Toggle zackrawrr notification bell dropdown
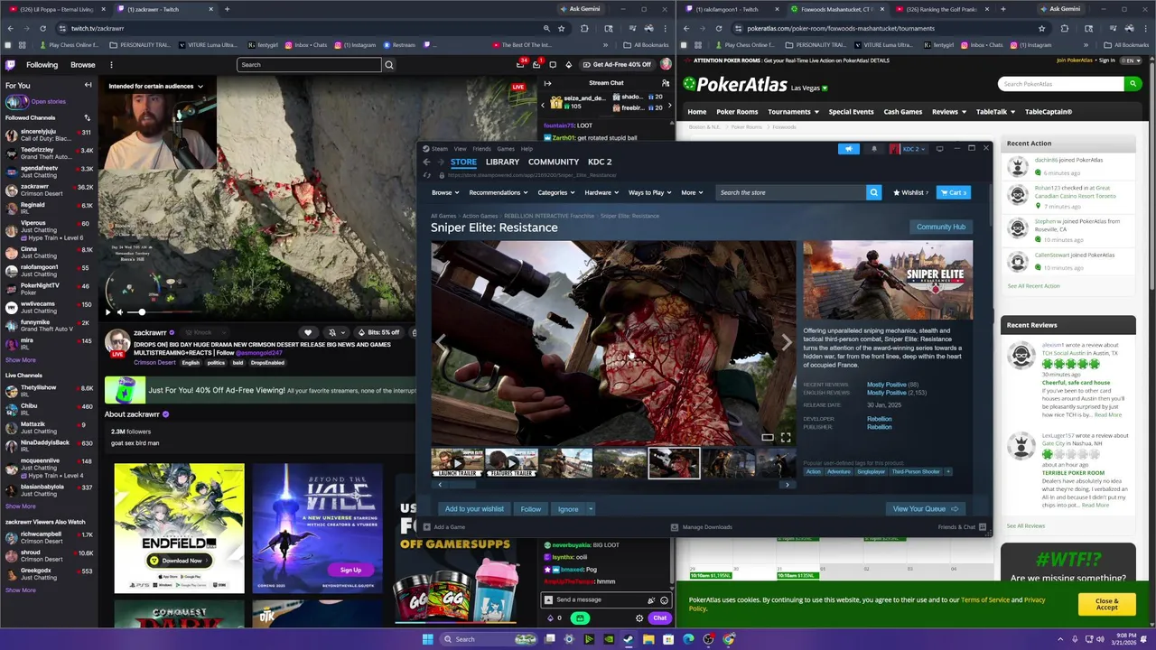The image size is (1156, 650). pyautogui.click(x=336, y=332)
